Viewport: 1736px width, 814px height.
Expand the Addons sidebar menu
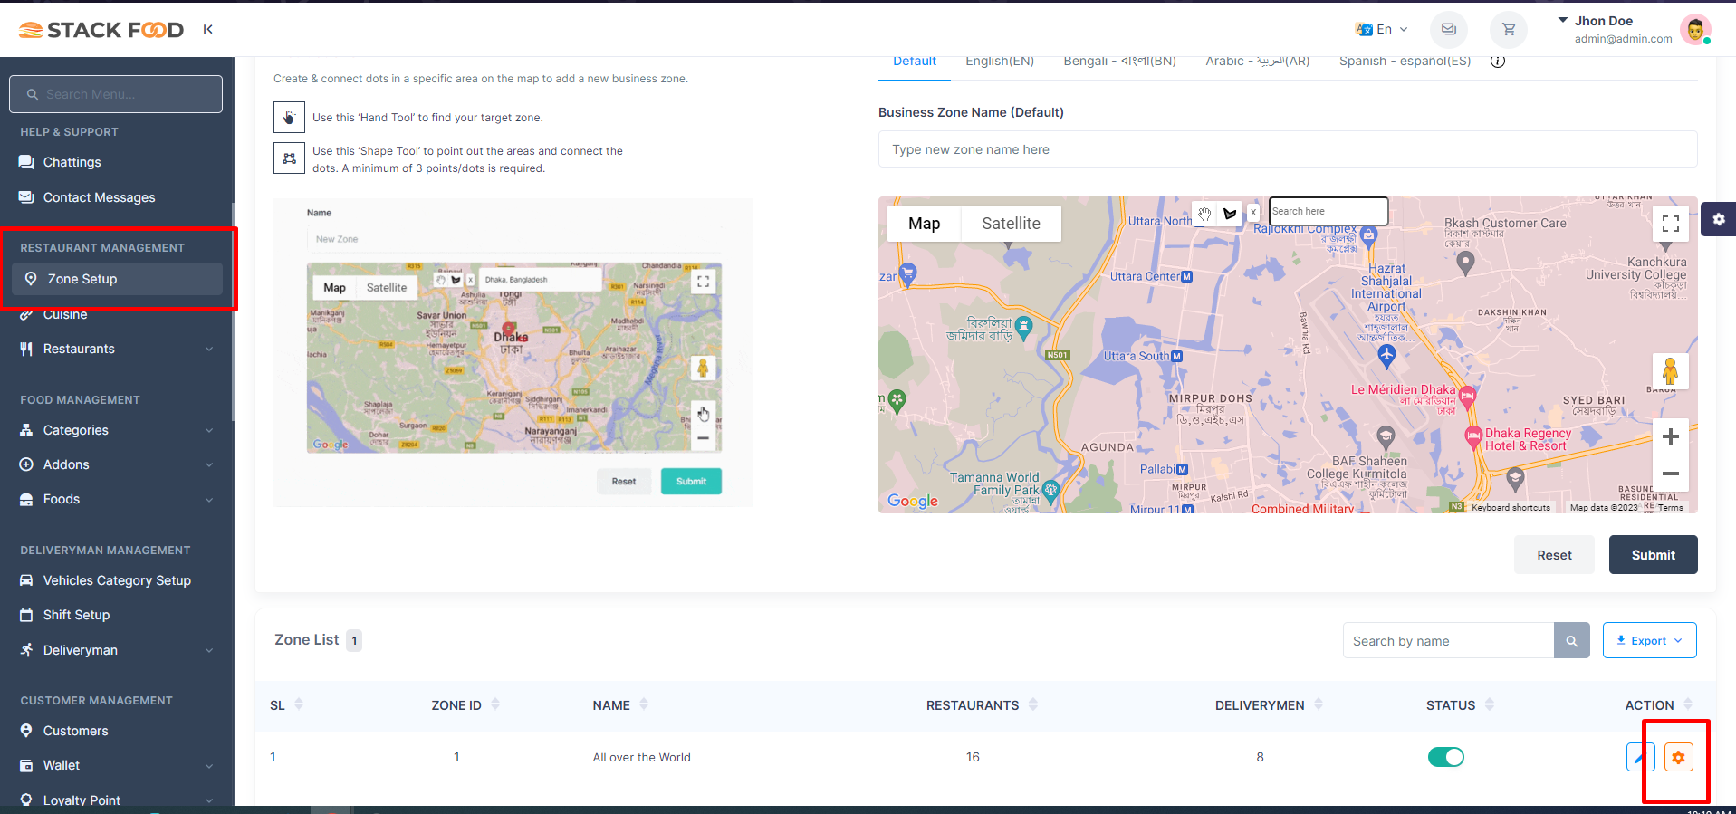[x=117, y=464]
